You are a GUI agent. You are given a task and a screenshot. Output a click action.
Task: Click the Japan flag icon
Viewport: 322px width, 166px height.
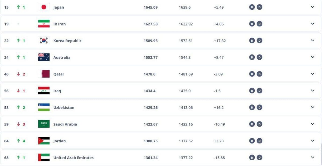pos(44,7)
